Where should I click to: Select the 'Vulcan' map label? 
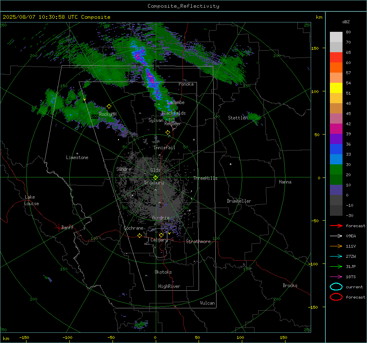click(208, 303)
